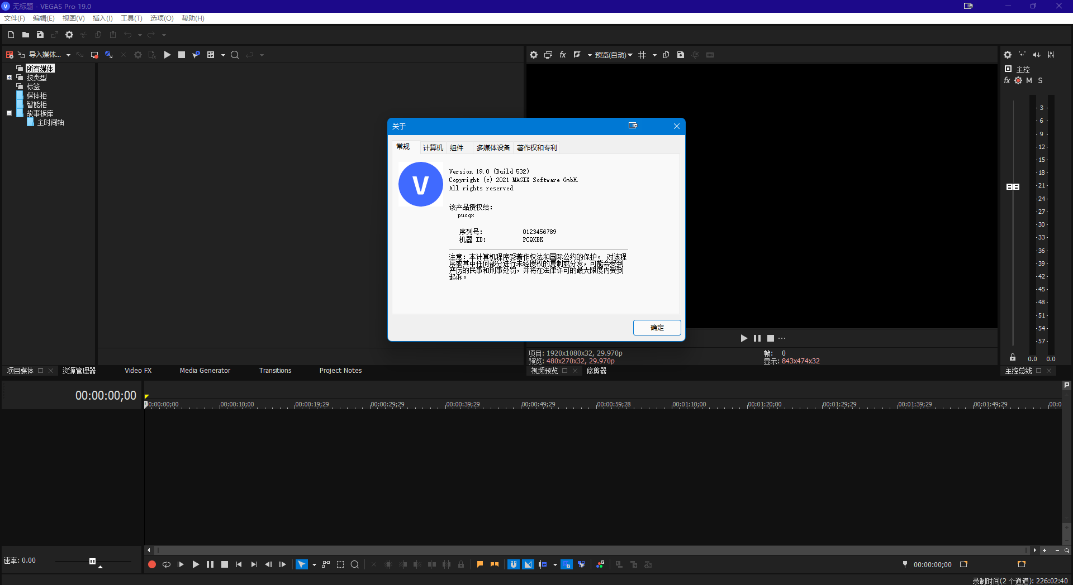Screen dimensions: 1073x585
Task: Collapse the 故事板库 tree node
Action: [9, 113]
